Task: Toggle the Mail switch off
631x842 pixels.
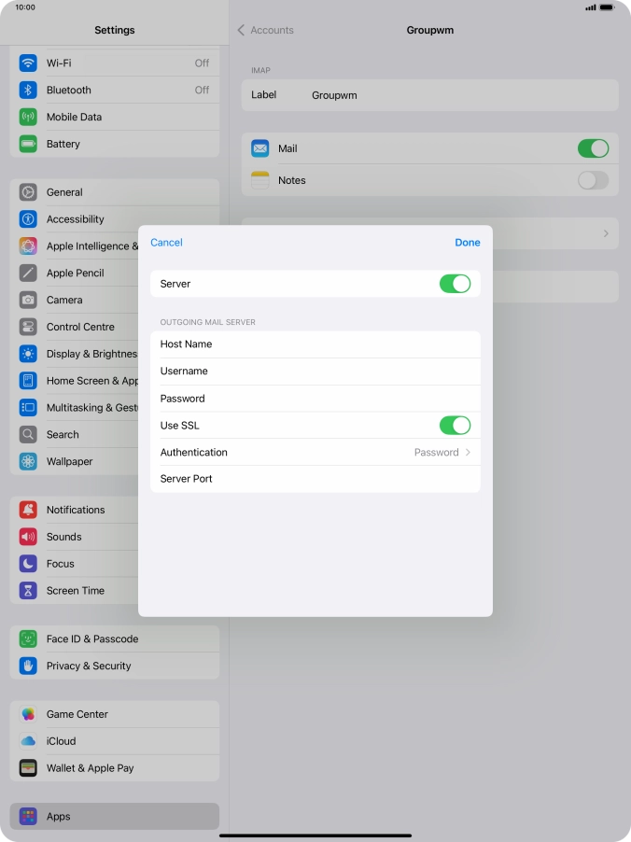Action: tap(593, 148)
